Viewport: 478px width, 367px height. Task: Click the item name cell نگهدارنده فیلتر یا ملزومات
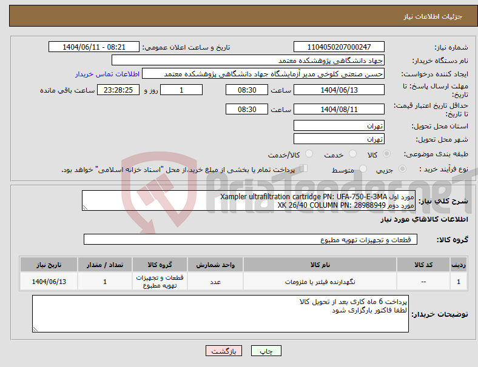tap(320, 282)
